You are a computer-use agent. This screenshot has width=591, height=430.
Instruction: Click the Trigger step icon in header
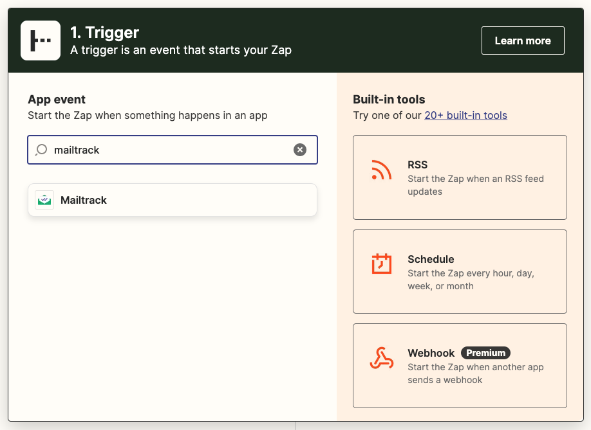click(41, 40)
